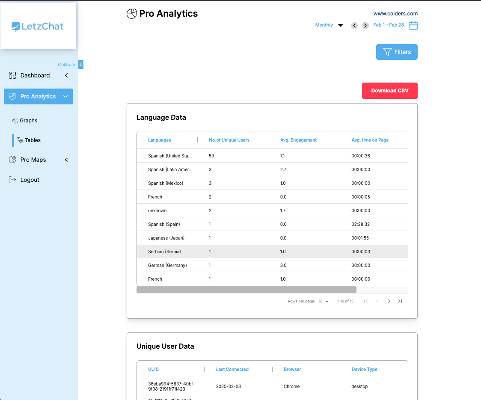Screen dimensions: 481x400
Task: Go to the previous month arrow
Action: tap(354, 25)
